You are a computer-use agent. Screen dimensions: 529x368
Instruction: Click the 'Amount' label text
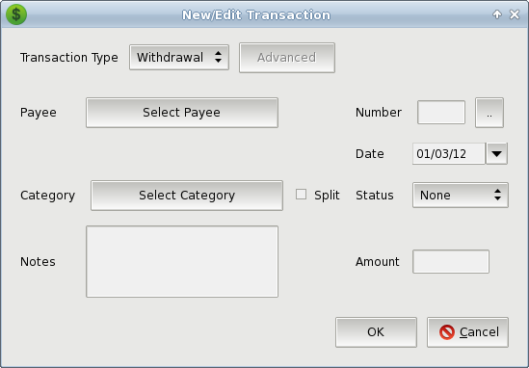click(x=377, y=262)
